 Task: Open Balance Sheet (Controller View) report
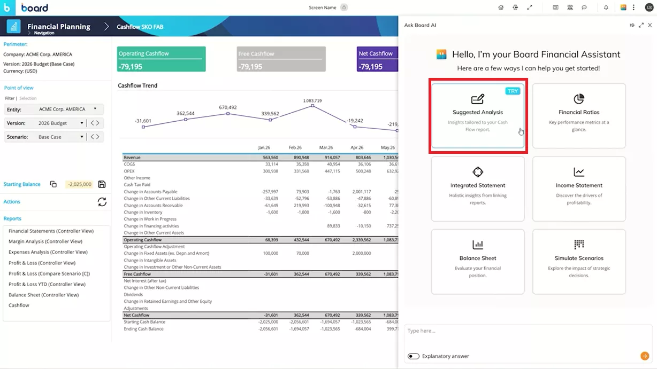[44, 295]
